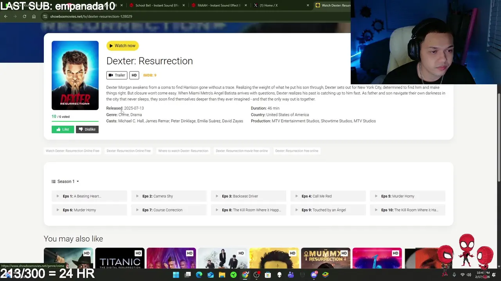Open the Titanic recommended movie thumbnail

click(120, 258)
